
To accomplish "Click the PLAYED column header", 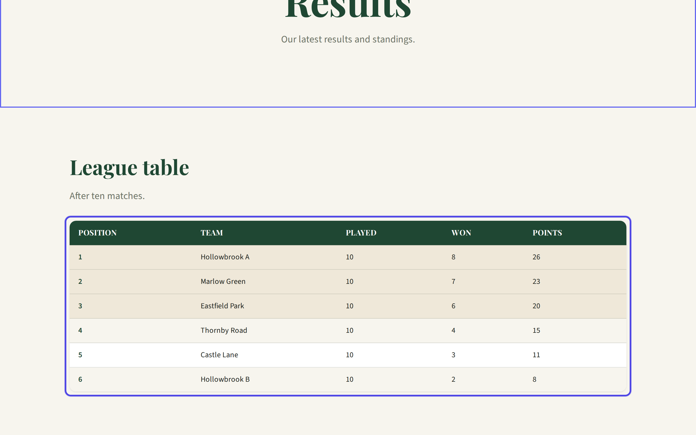I will (x=361, y=233).
